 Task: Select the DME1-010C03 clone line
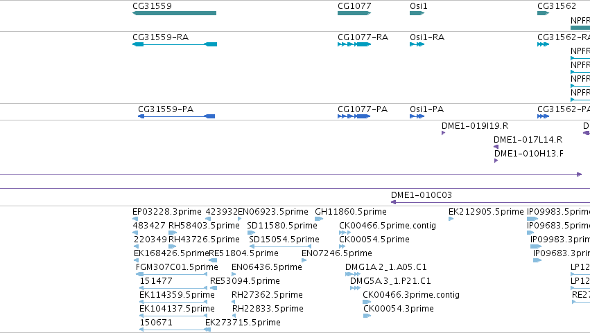tap(490, 202)
